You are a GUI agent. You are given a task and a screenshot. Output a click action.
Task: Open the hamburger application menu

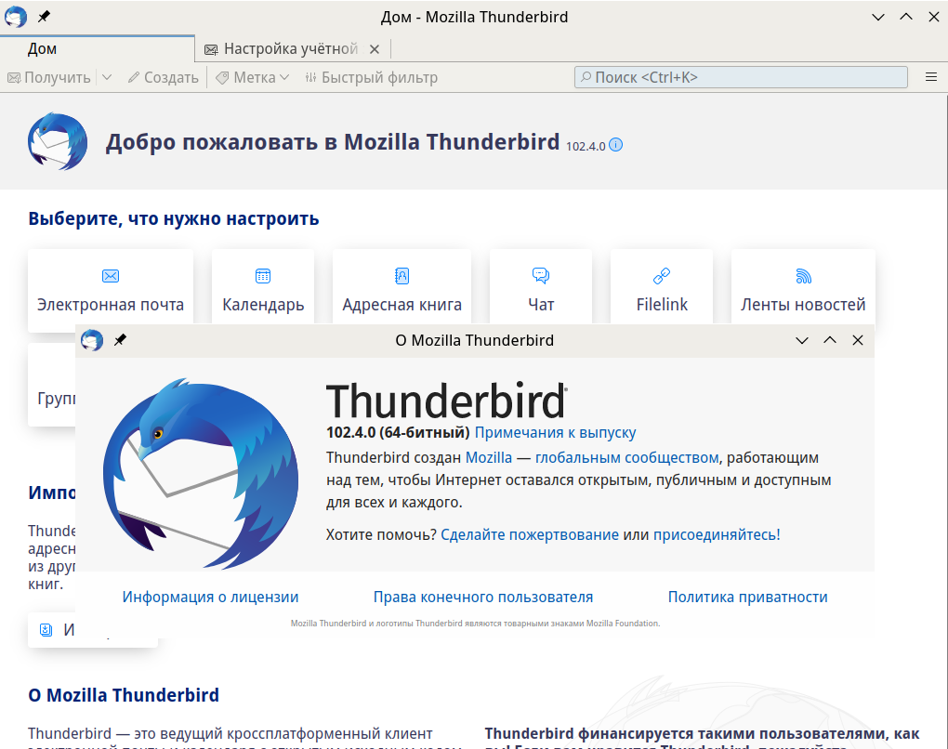pos(931,77)
